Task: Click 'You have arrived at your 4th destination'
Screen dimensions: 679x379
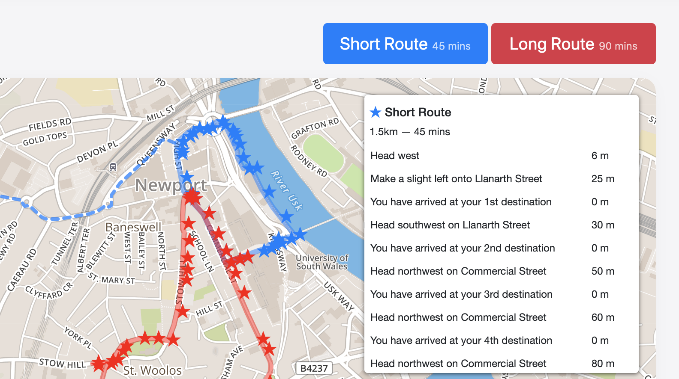Action: [x=461, y=341]
